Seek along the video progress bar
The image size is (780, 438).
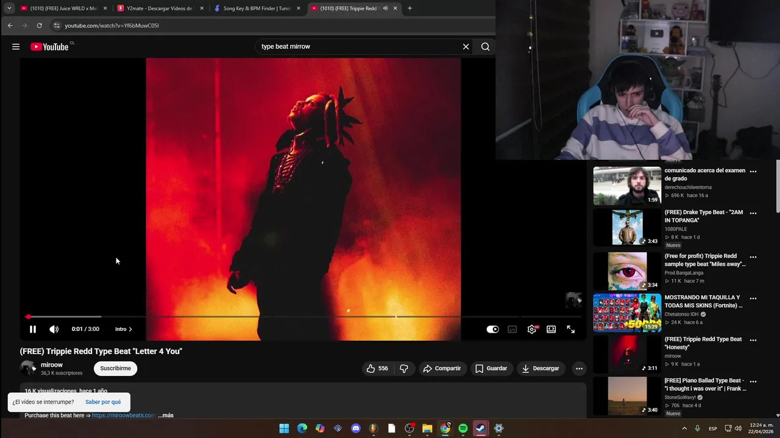tap(303, 316)
